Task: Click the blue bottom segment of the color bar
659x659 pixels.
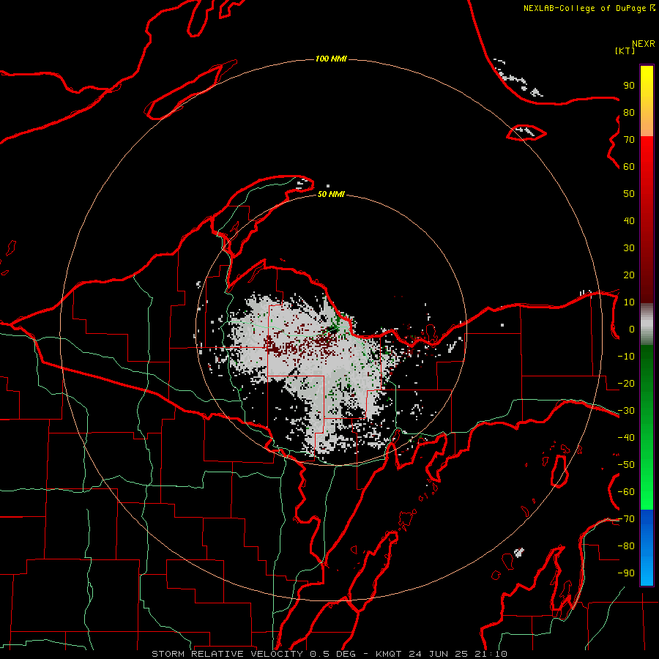Action: tap(647, 548)
